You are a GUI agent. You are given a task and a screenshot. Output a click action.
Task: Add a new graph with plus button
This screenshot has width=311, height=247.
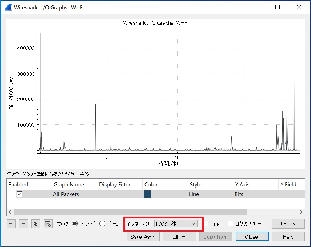pyautogui.click(x=11, y=224)
